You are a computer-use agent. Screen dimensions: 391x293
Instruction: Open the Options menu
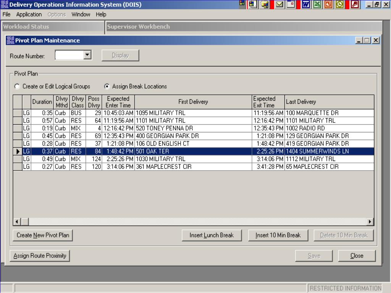(57, 14)
